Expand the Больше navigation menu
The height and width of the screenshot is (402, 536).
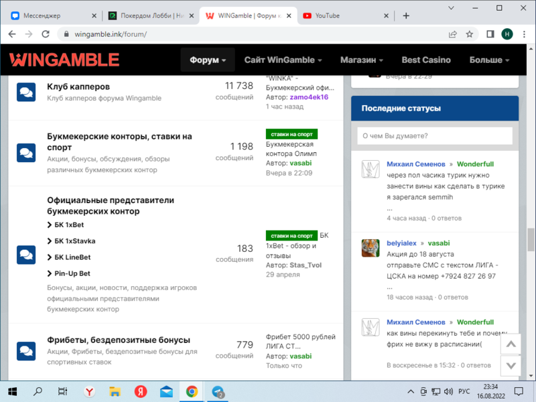(x=489, y=60)
